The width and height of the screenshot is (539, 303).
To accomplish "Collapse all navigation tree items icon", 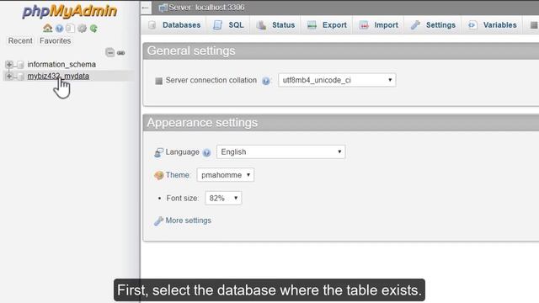I will 109,52.
